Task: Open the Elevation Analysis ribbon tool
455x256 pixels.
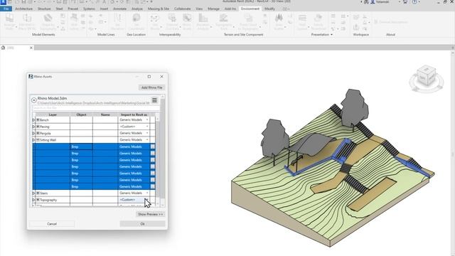Action: 203,22
